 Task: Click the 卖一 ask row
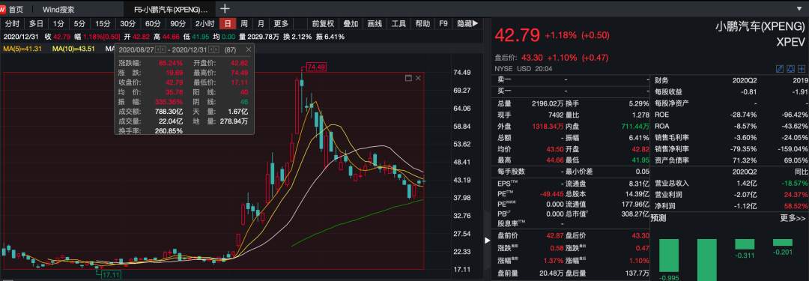573,81
